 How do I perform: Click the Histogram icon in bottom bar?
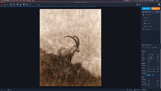pos(135,90)
